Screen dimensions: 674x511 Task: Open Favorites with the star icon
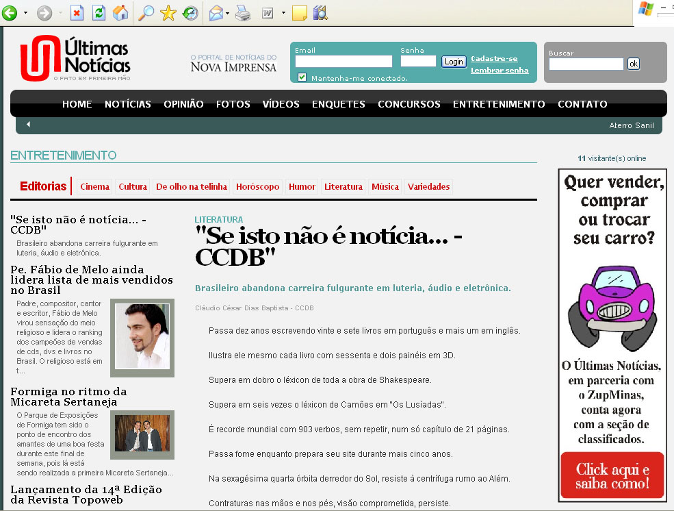[168, 12]
